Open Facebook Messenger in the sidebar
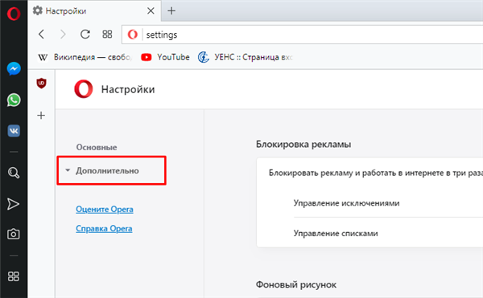Image resolution: width=483 pixels, height=298 pixels. [14, 69]
